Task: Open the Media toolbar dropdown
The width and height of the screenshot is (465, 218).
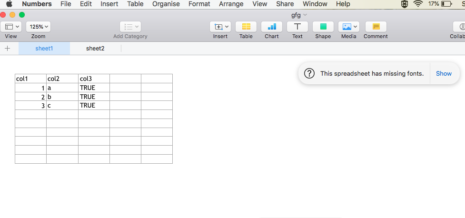Action: [x=349, y=27]
